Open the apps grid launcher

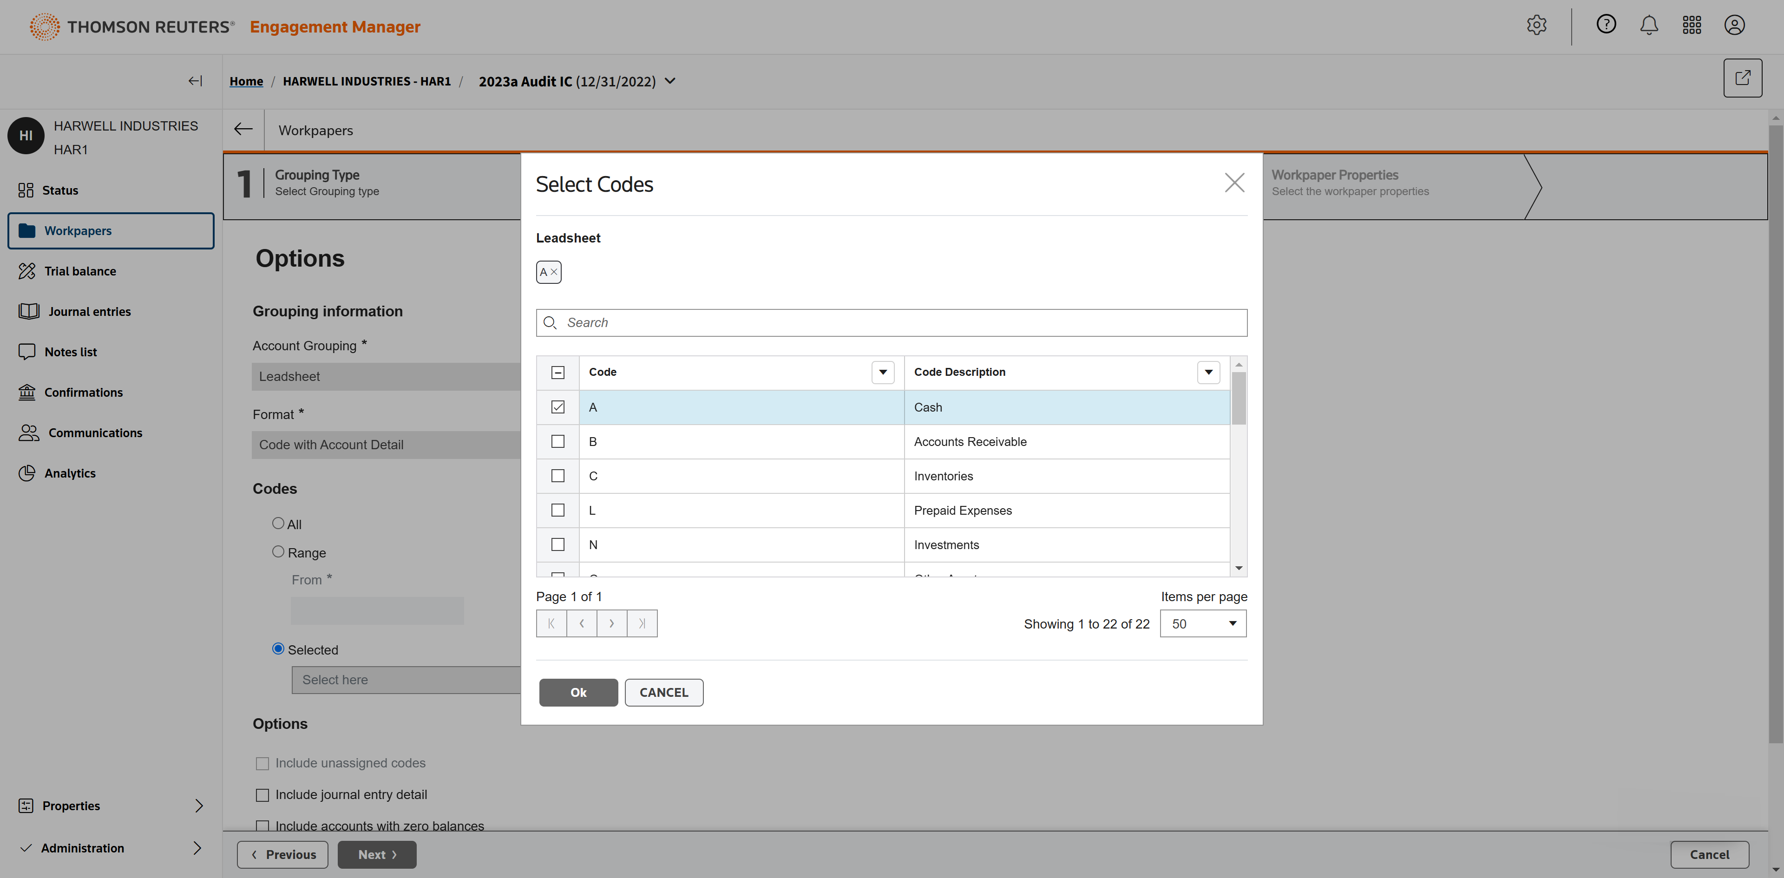tap(1691, 26)
